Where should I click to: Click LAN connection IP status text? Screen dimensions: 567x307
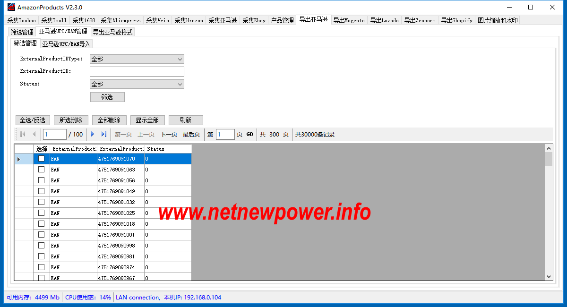[169, 298]
